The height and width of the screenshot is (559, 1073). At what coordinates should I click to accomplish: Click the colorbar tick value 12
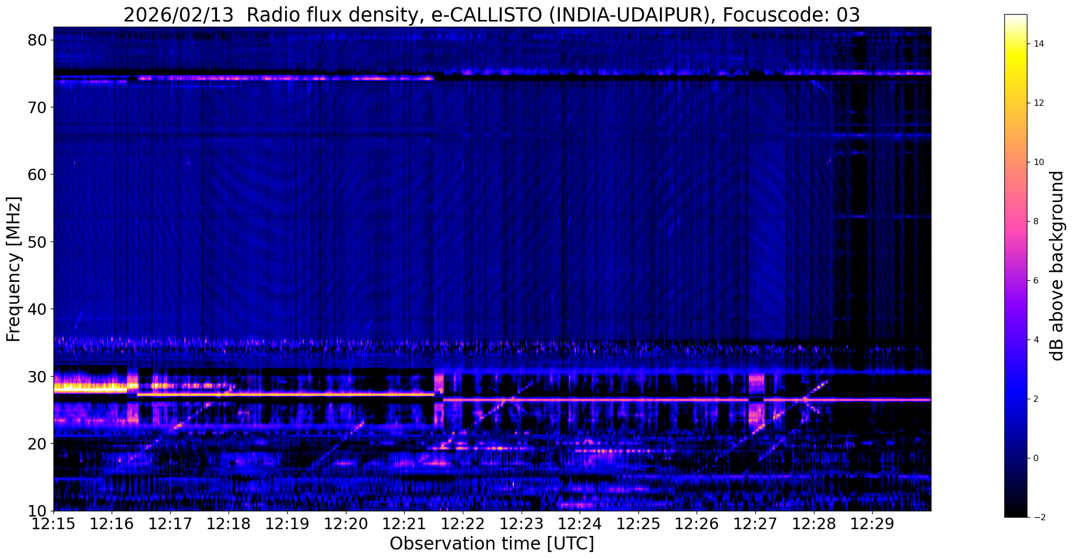(x=1038, y=103)
